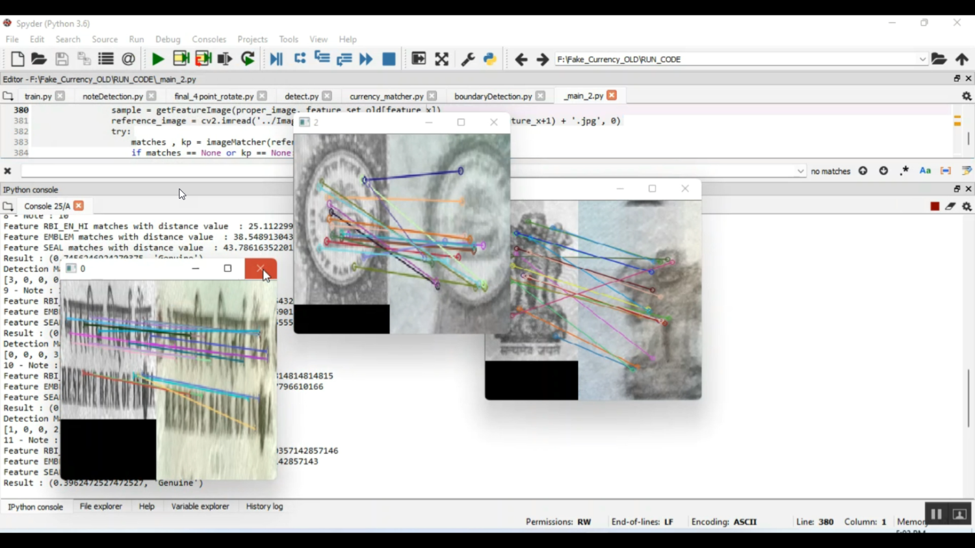The width and height of the screenshot is (975, 548).
Task: Click the New file icon
Action: coord(18,59)
